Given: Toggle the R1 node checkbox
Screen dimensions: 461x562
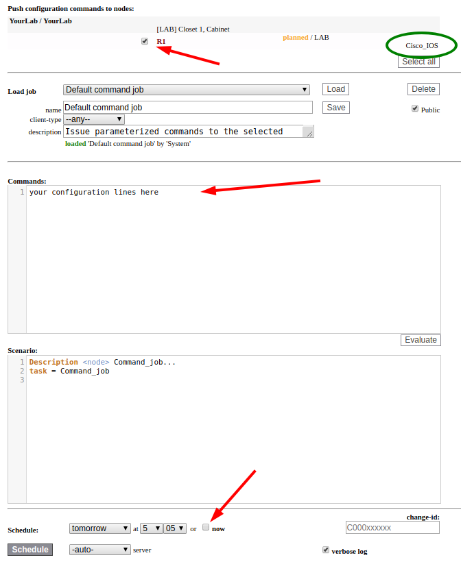Looking at the screenshot, I should [144, 41].
